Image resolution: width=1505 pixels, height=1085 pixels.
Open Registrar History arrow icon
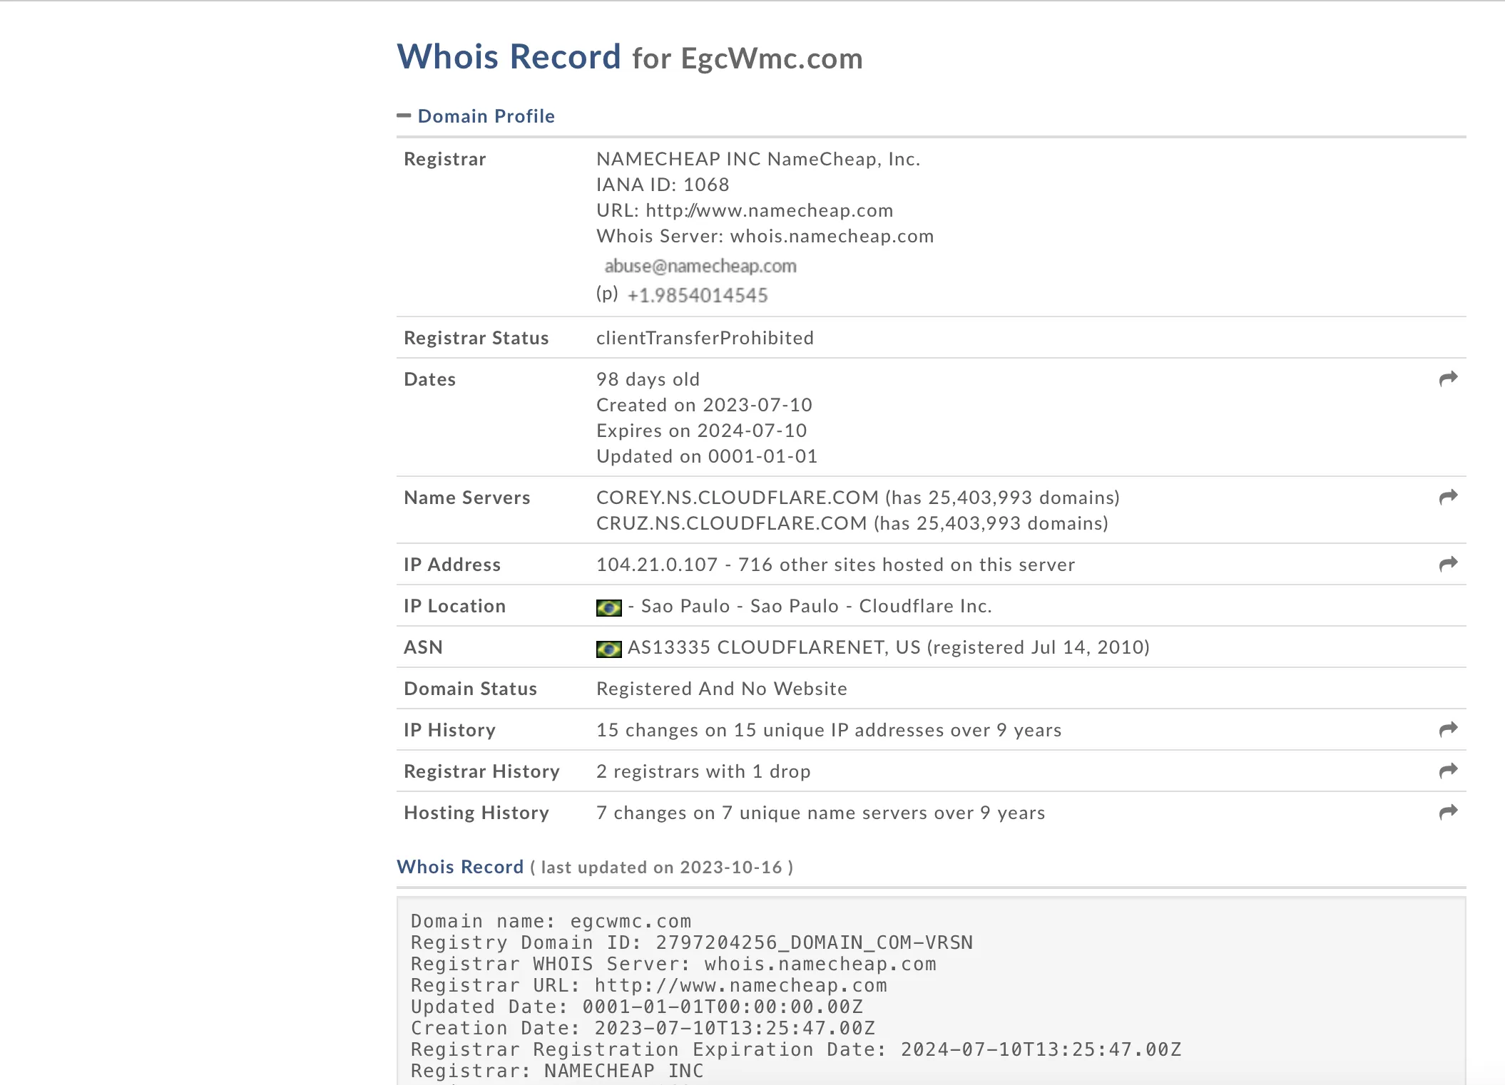[x=1448, y=771]
